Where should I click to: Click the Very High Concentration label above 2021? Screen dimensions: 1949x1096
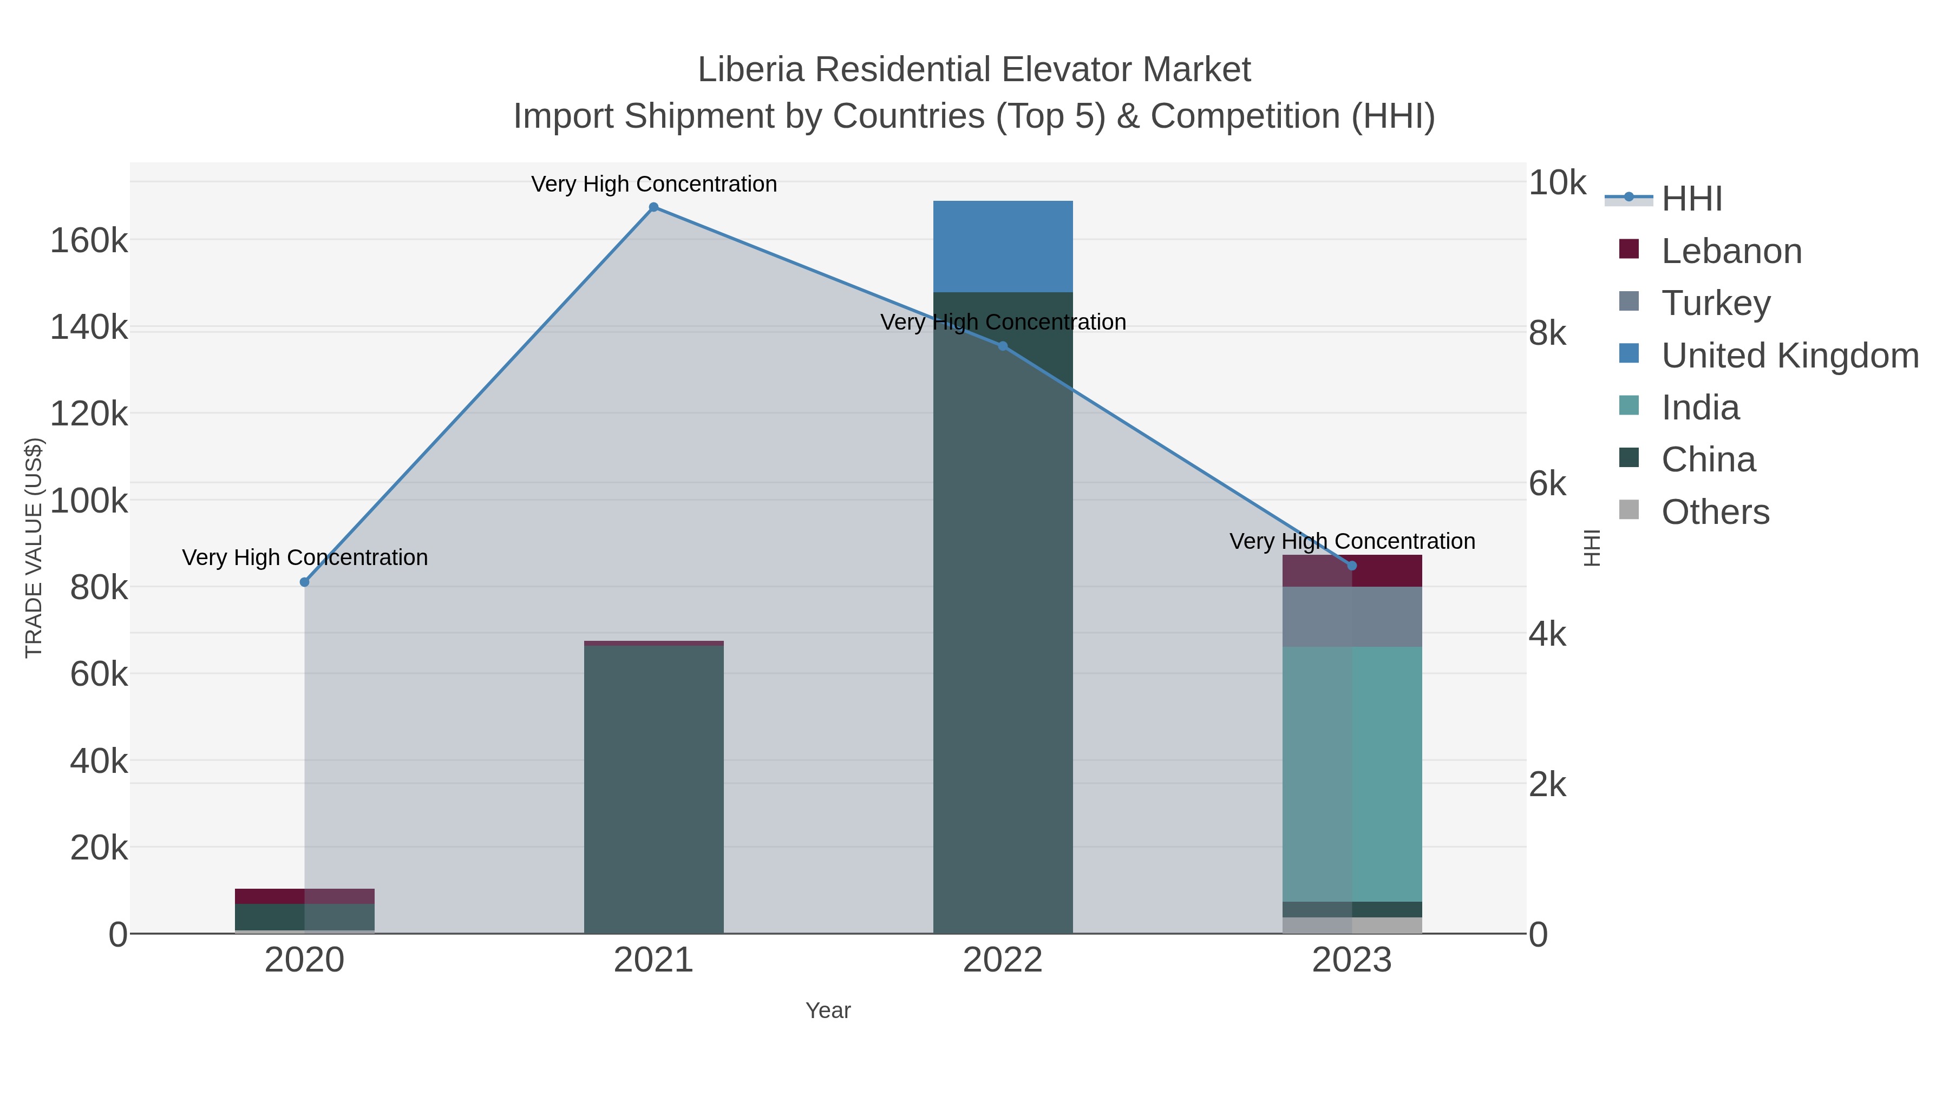tap(653, 184)
